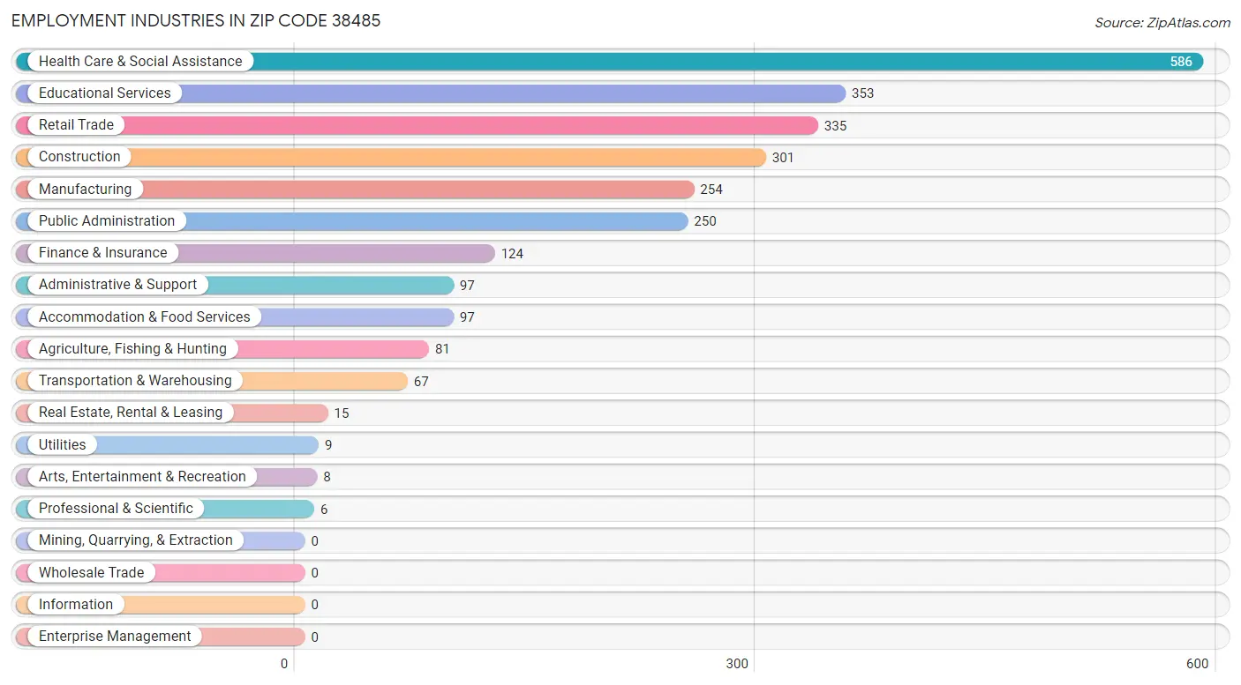Select the Educational Services label
The width and height of the screenshot is (1241, 685).
(105, 93)
